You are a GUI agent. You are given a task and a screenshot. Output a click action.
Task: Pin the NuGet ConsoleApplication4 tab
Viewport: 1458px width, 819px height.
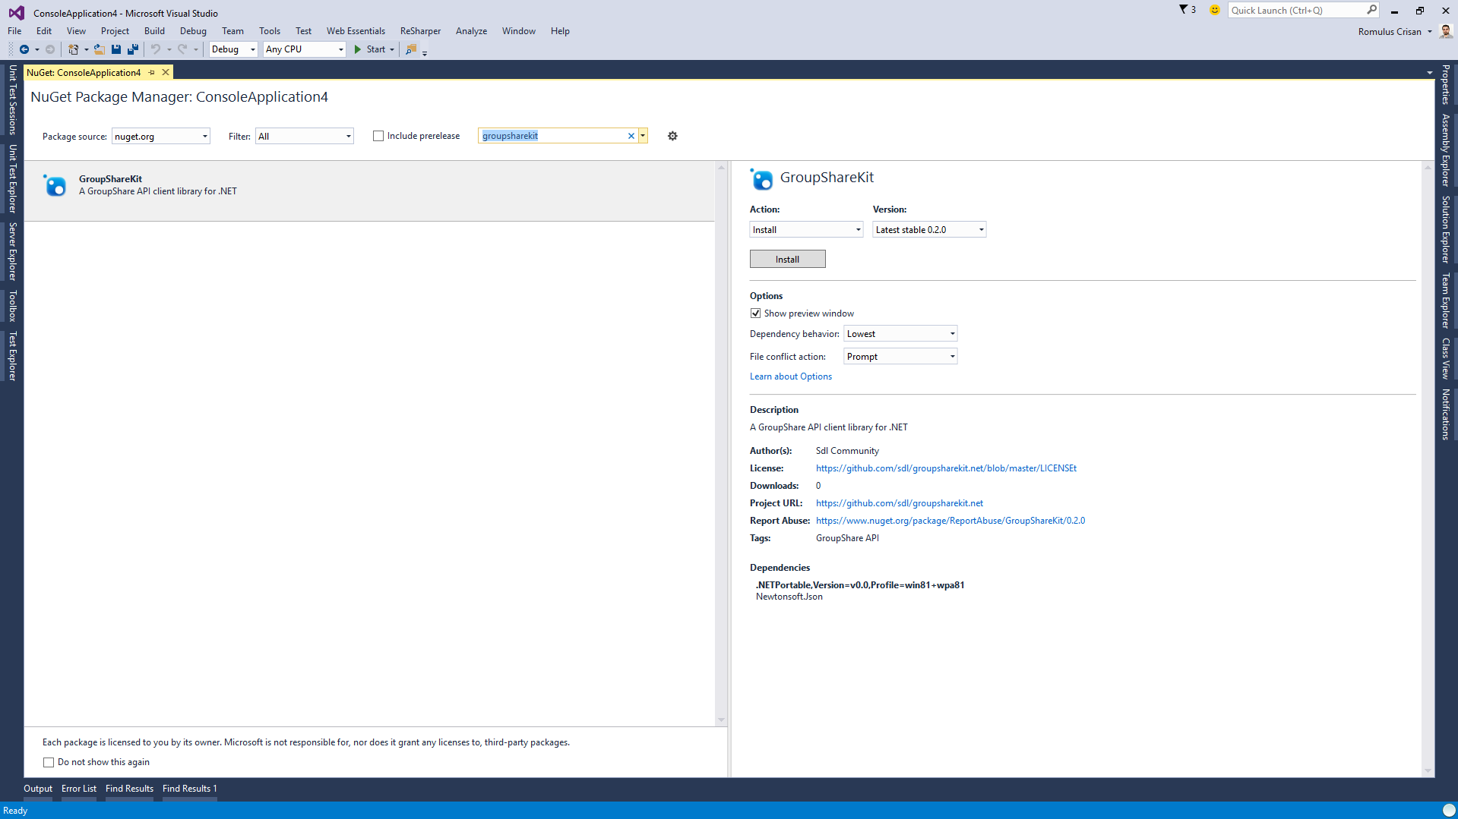click(152, 72)
